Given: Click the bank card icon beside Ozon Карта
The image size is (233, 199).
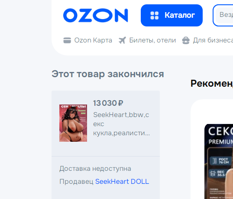Looking at the screenshot, I should pyautogui.click(x=67, y=40).
